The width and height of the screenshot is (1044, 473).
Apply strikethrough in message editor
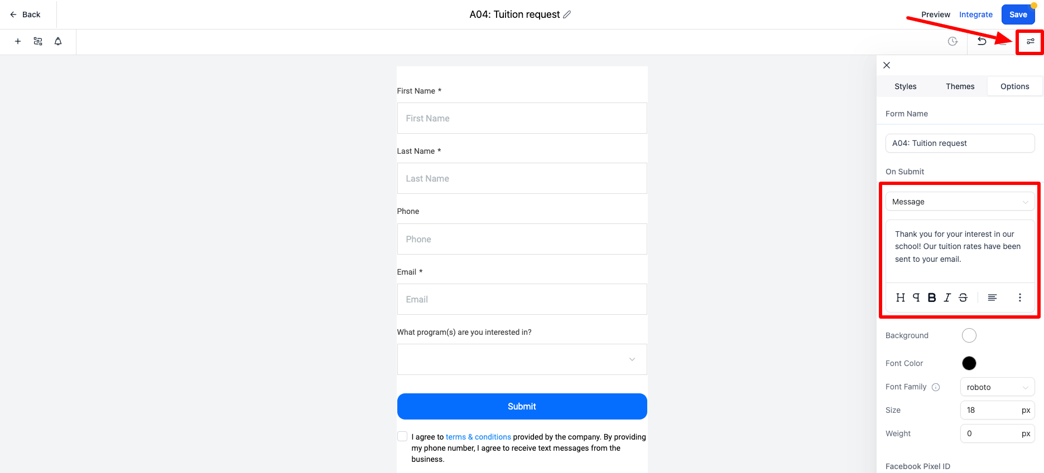[963, 298]
